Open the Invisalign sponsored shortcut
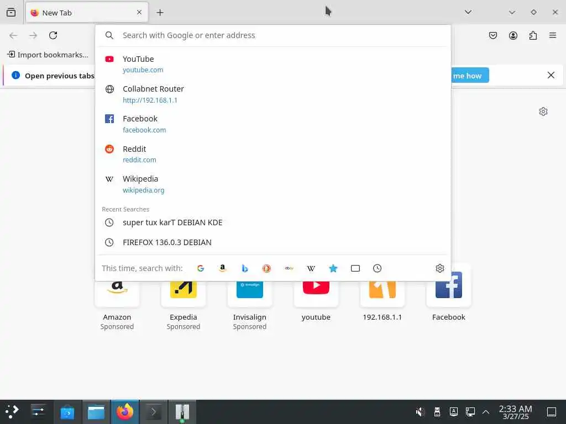Viewport: 566px width, 424px height. (x=249, y=306)
